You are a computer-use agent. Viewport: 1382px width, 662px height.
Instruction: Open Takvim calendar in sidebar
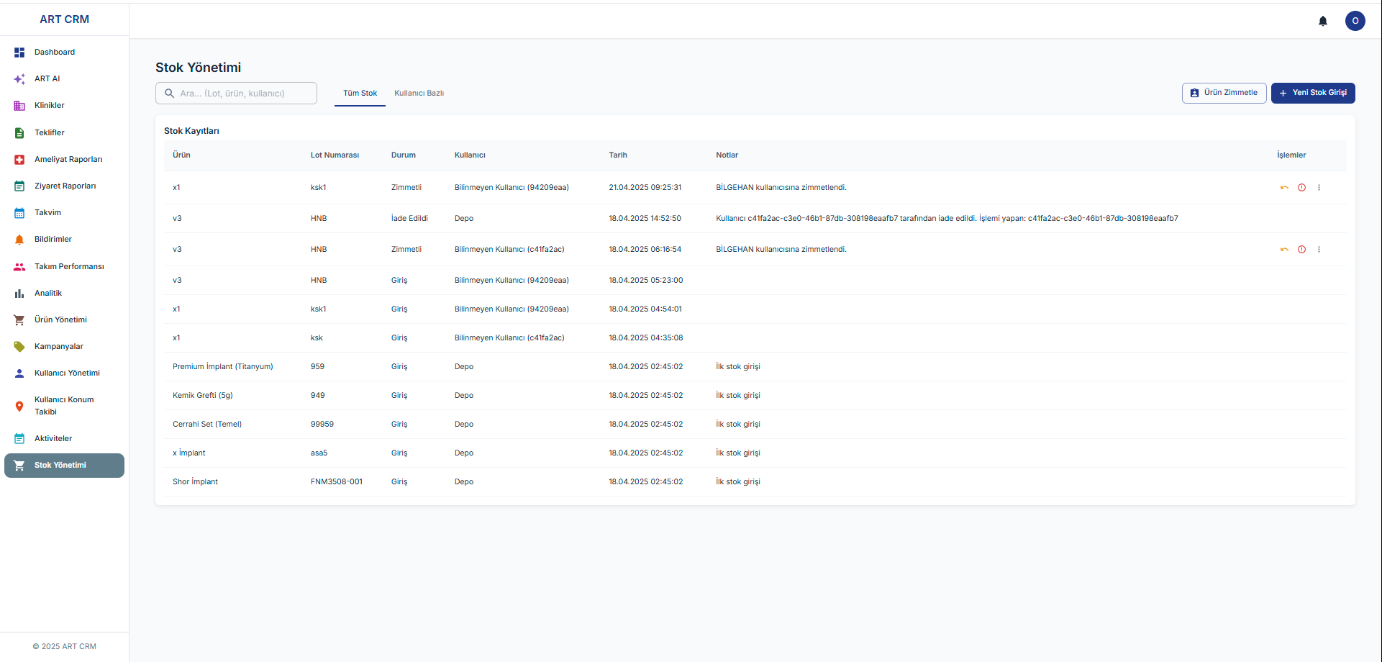tap(47, 213)
